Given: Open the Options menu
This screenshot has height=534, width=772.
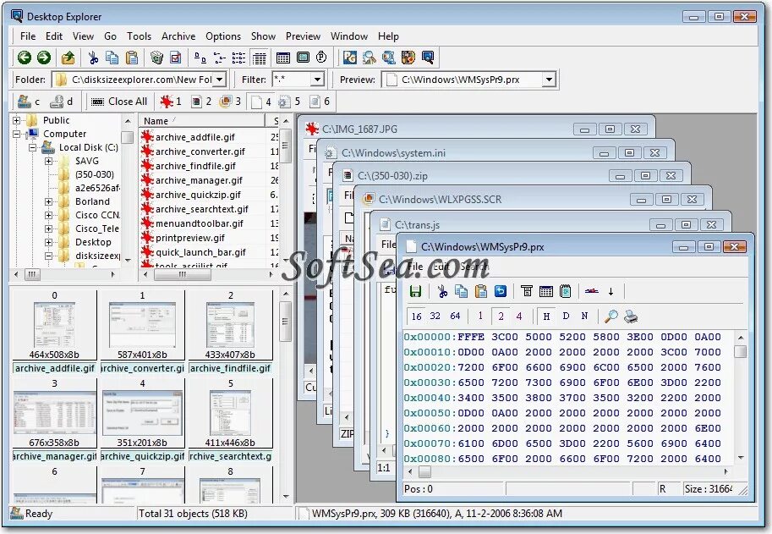Looking at the screenshot, I should coord(223,36).
